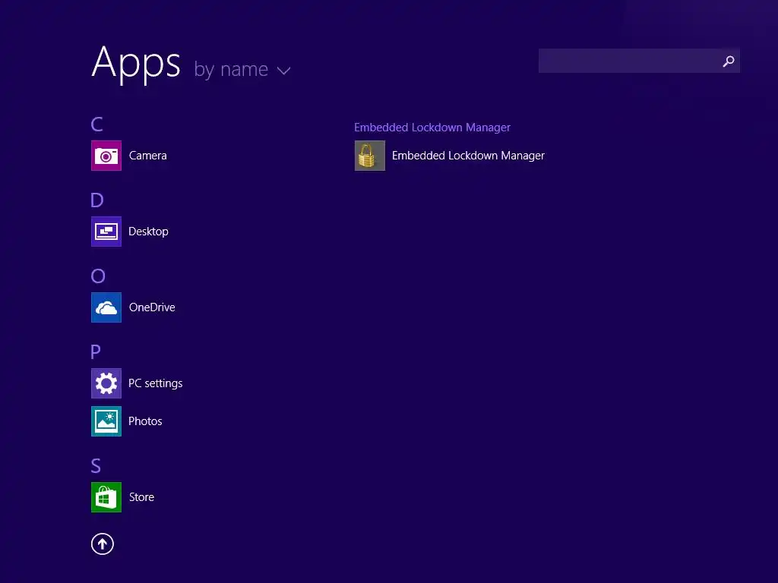Click the letter 'C' group header
Viewport: 778px width, 583px height.
click(x=96, y=124)
